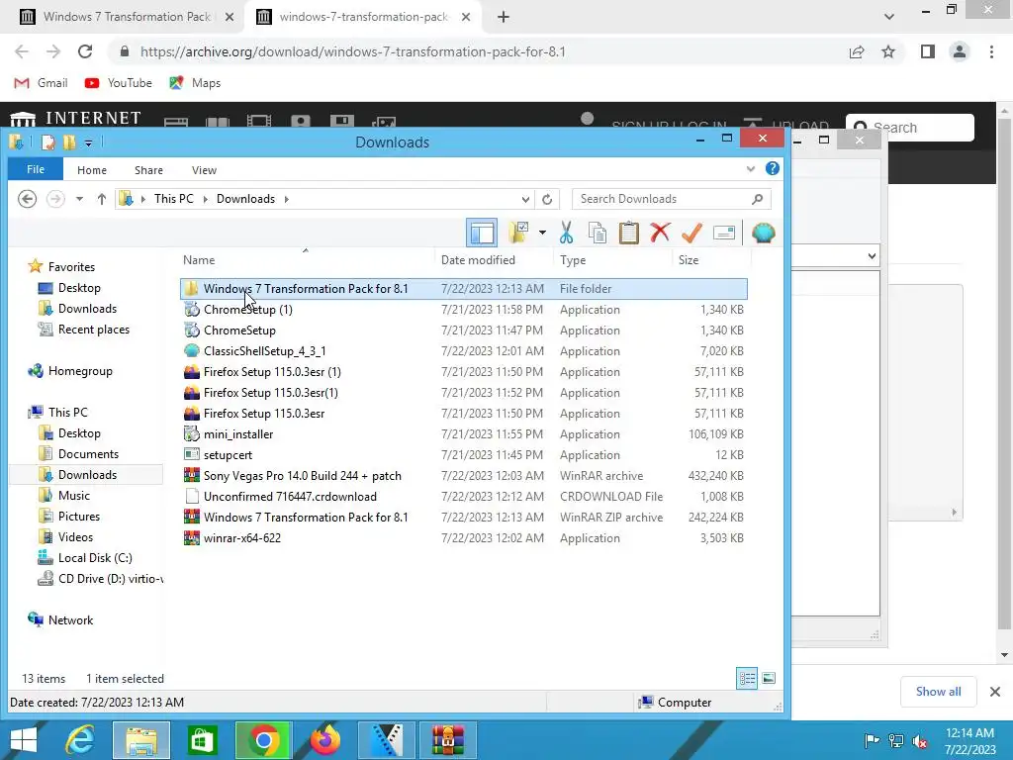Open the View ribbon tab
Viewport: 1013px width, 760px height.
(204, 170)
